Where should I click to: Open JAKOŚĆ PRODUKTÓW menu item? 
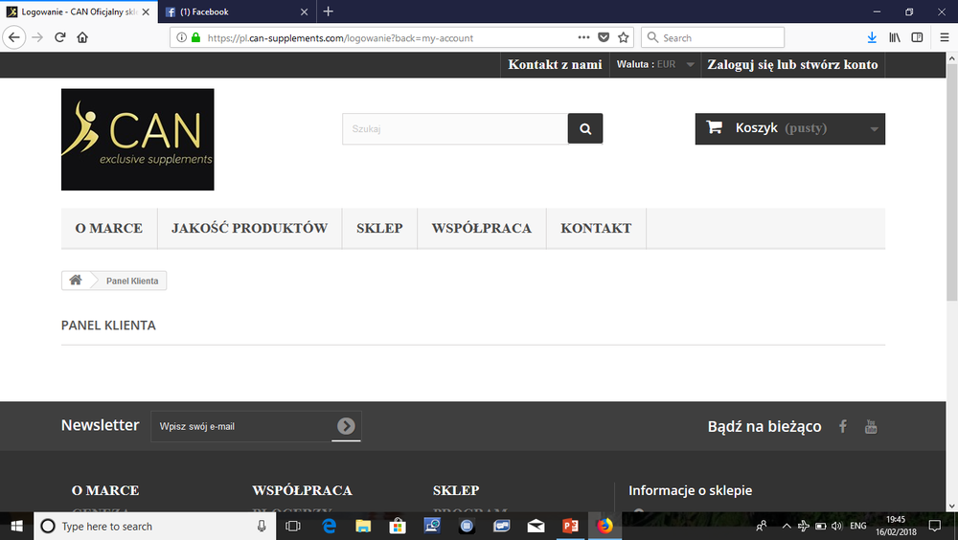249,228
